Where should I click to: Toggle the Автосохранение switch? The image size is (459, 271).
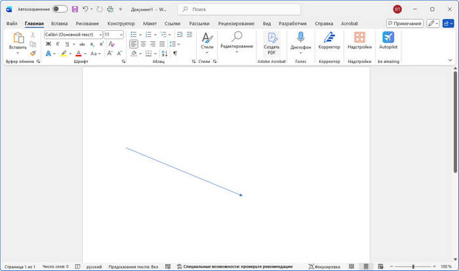click(60, 9)
